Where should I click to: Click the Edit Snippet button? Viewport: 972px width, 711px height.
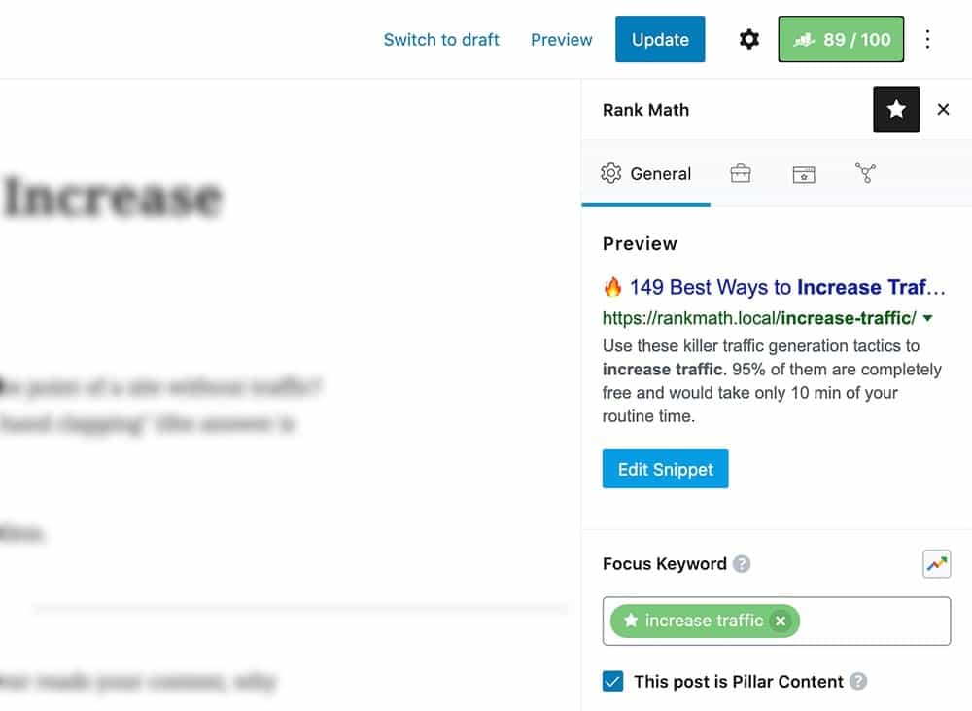click(x=665, y=469)
